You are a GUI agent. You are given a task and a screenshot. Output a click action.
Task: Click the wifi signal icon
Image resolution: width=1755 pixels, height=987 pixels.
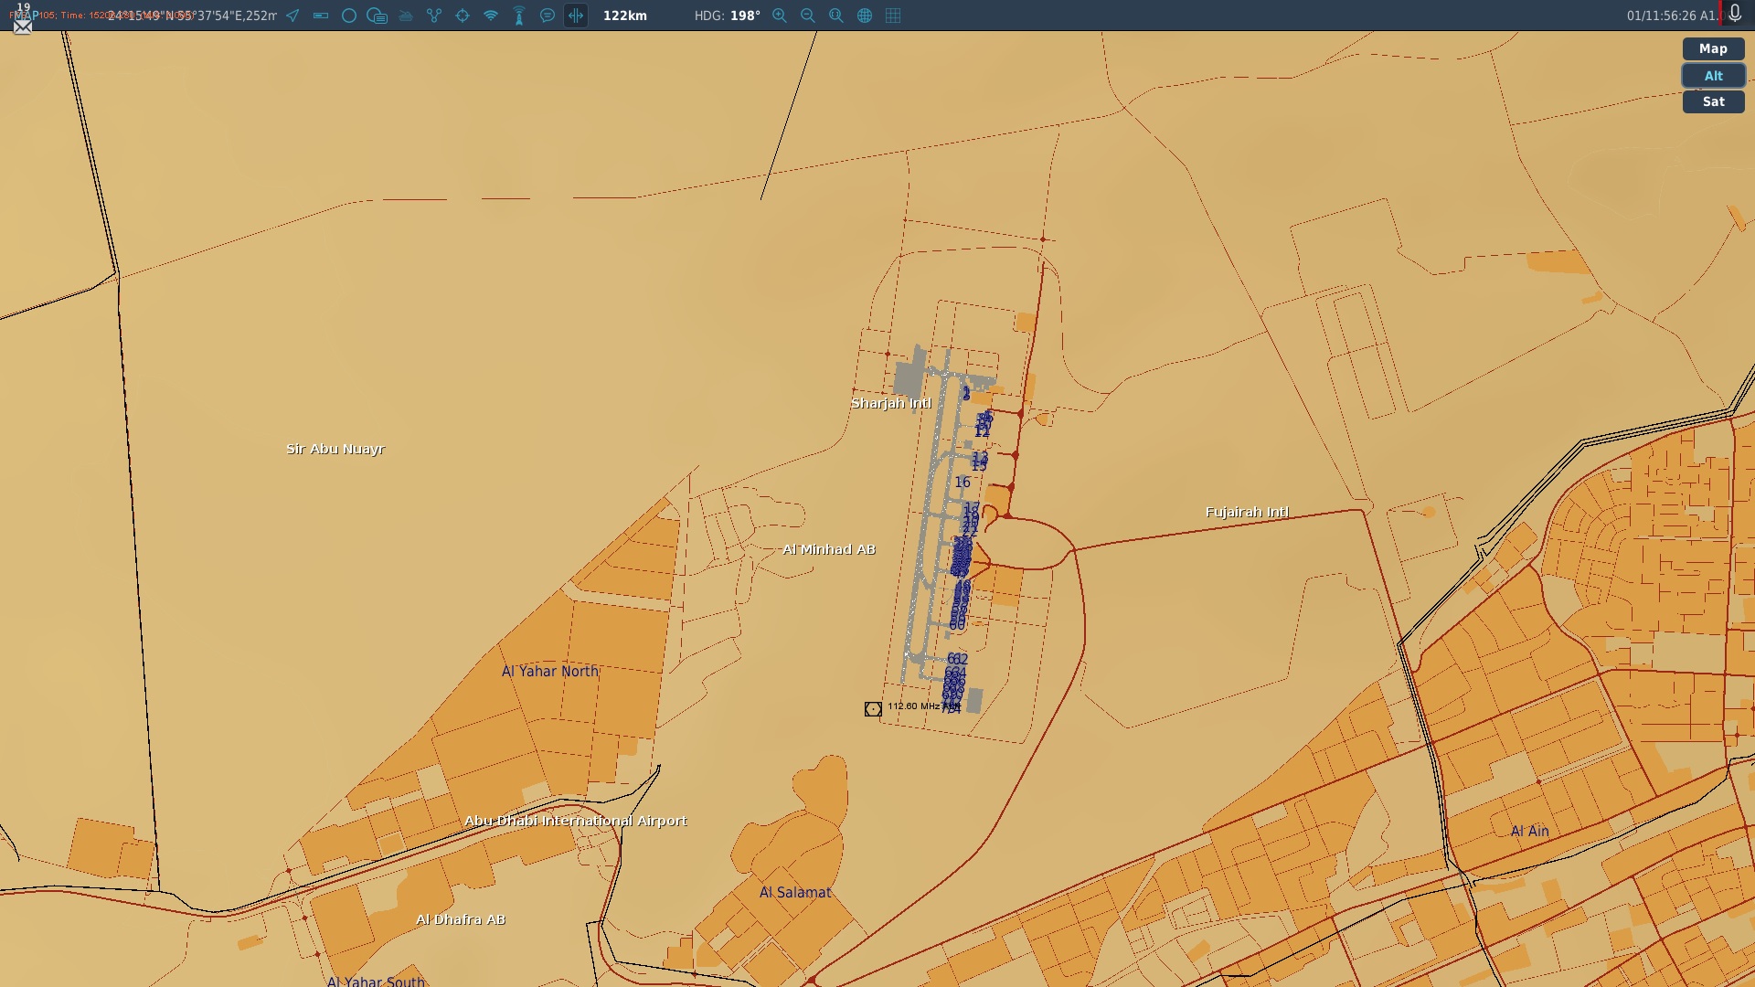click(x=491, y=16)
